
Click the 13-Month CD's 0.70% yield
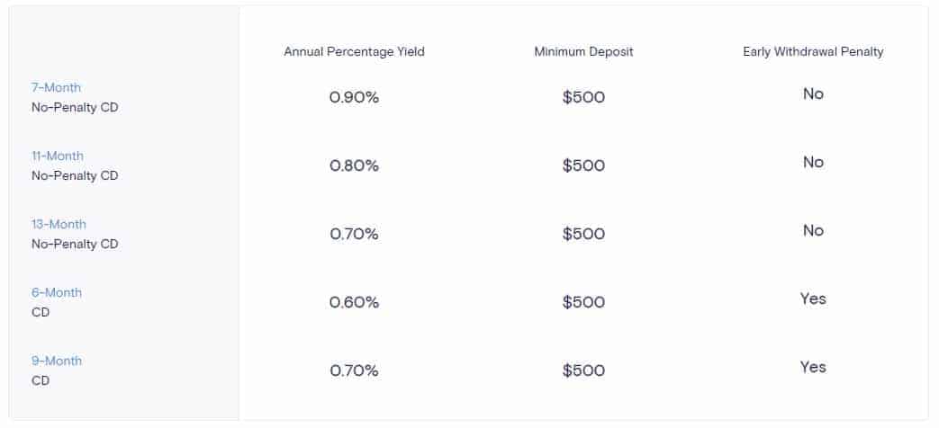(354, 234)
